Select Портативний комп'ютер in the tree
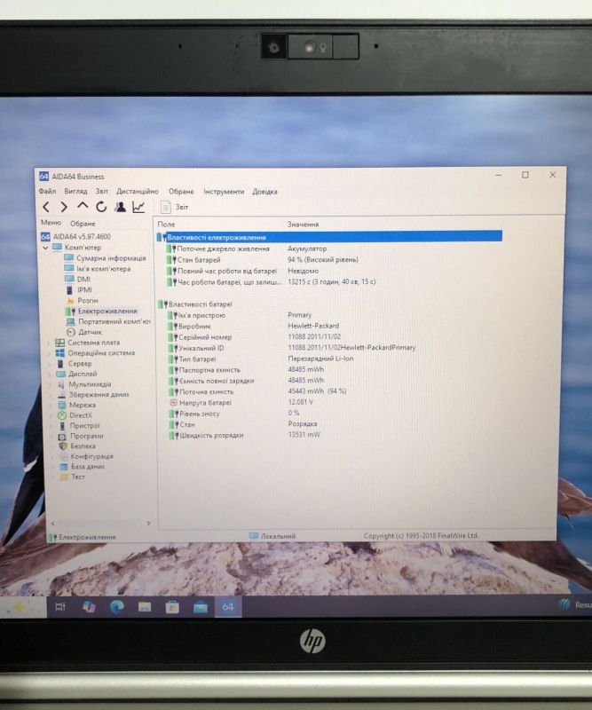Image resolution: width=592 pixels, height=710 pixels. coord(108,321)
